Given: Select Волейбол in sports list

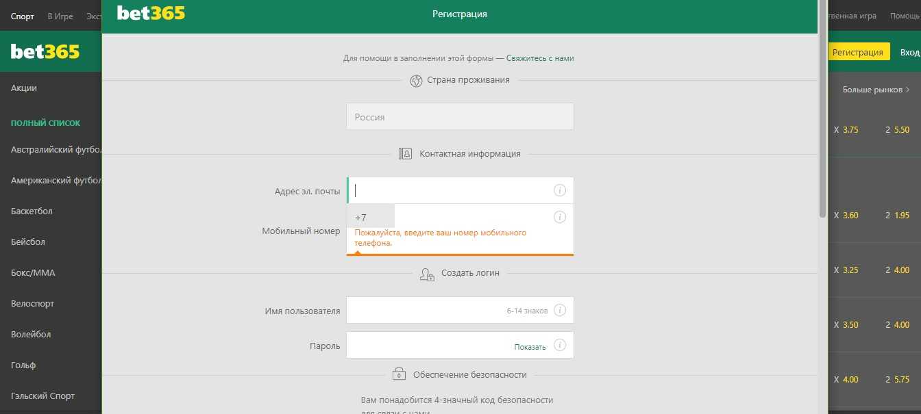Looking at the screenshot, I should [x=31, y=334].
